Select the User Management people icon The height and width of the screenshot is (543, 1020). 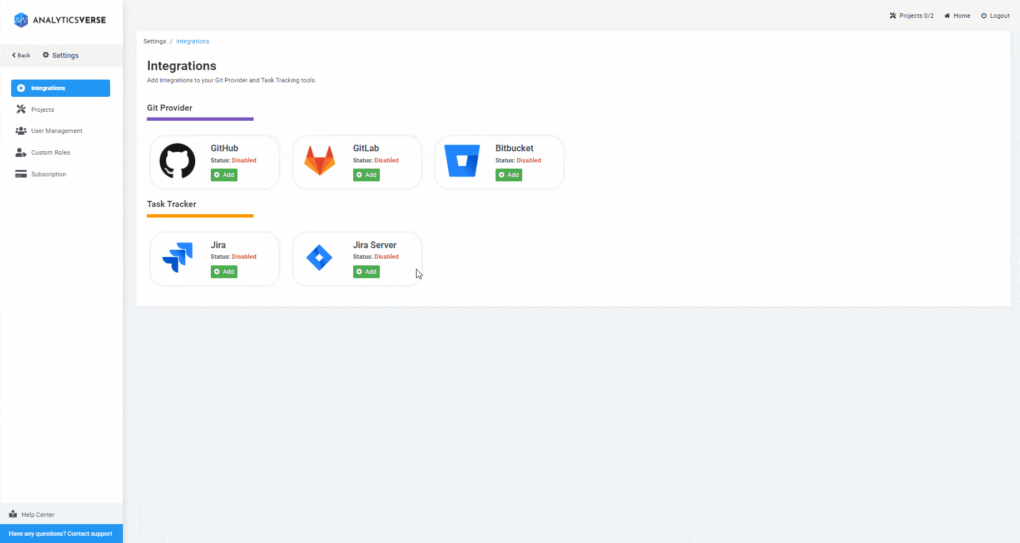click(x=21, y=130)
